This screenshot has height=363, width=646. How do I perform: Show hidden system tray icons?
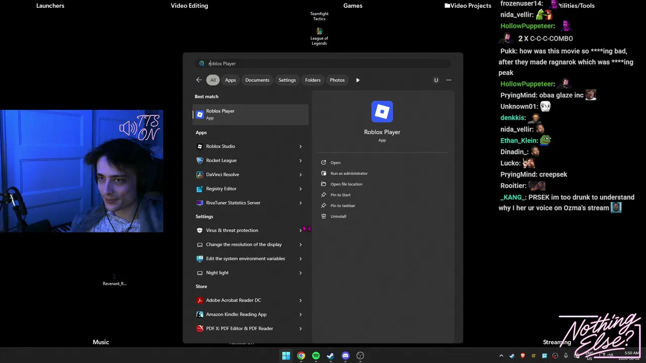pos(501,356)
